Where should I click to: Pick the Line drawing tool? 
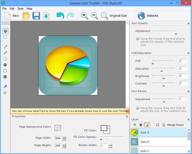click(5, 53)
